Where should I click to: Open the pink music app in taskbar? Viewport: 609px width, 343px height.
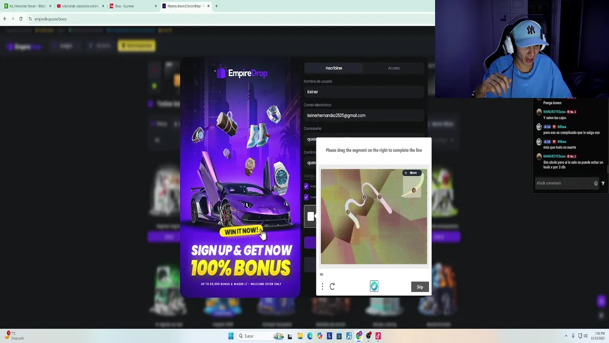[x=378, y=336]
